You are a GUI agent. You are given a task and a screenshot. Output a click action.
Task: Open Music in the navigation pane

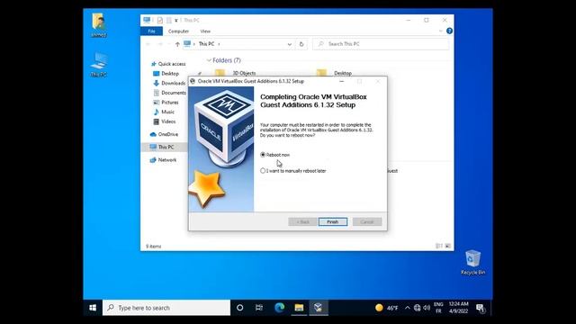click(164, 112)
